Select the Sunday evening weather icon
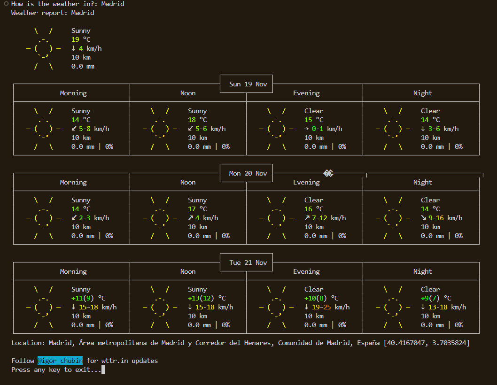 [x=276, y=129]
